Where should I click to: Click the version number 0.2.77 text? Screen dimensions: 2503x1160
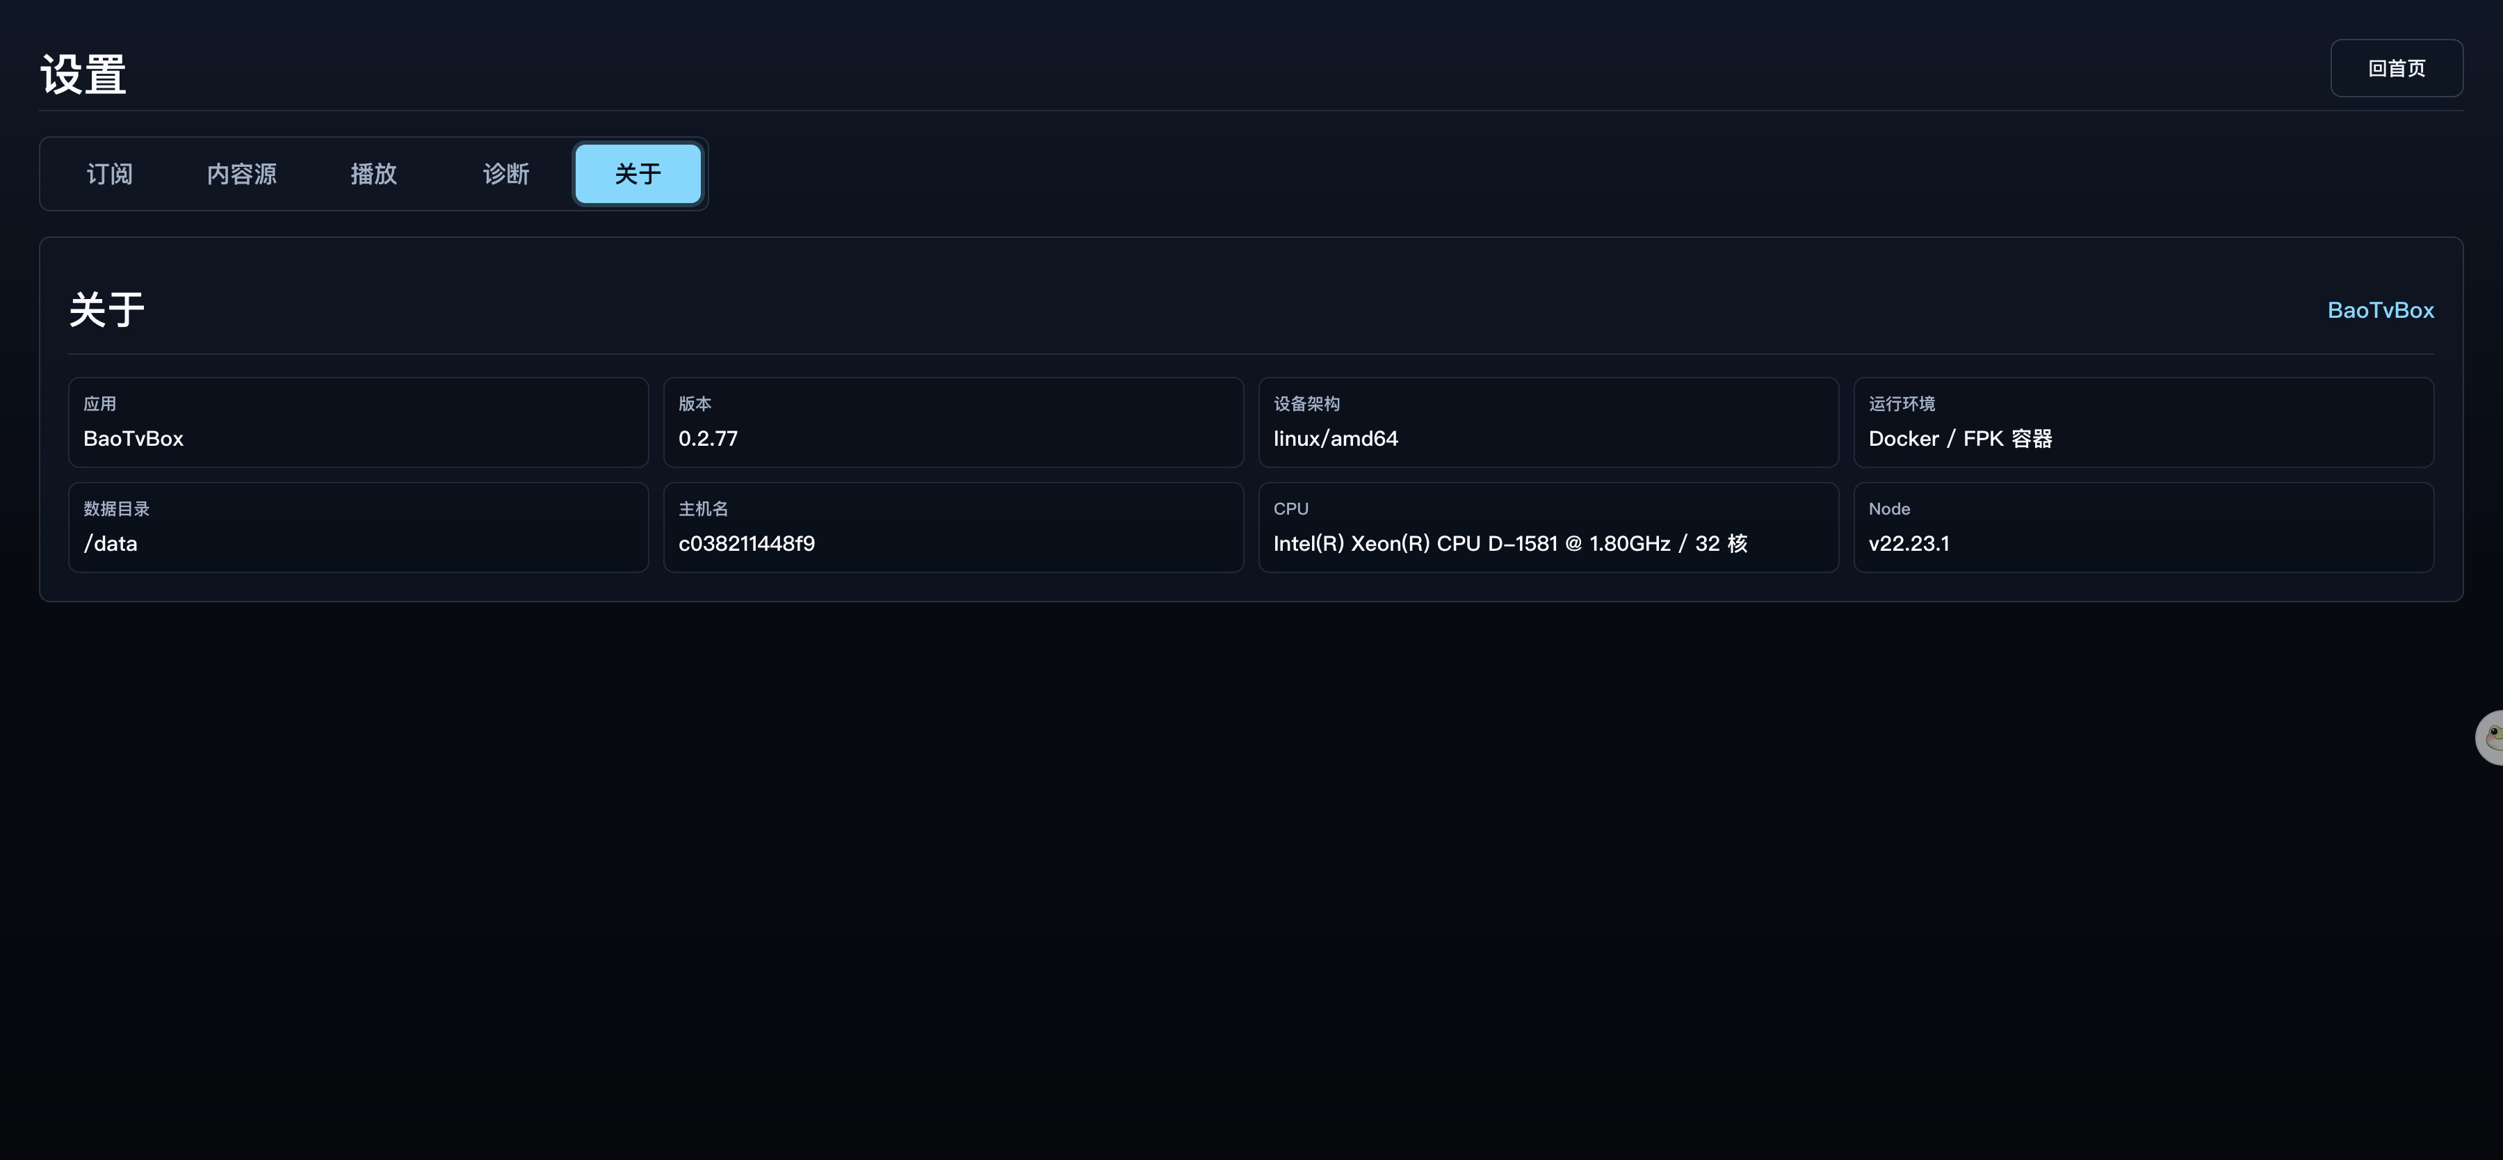click(x=708, y=438)
